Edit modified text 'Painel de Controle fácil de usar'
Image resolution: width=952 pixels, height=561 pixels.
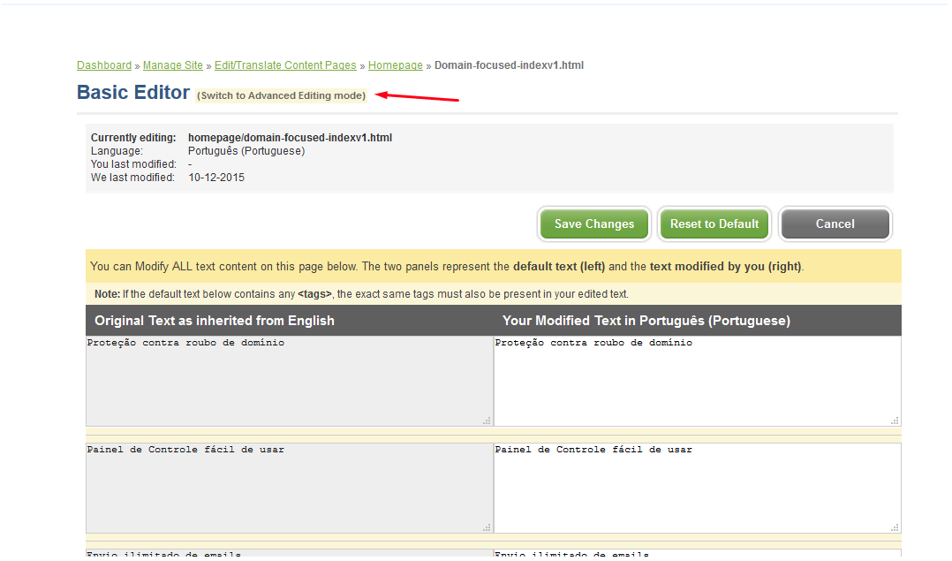(697, 488)
